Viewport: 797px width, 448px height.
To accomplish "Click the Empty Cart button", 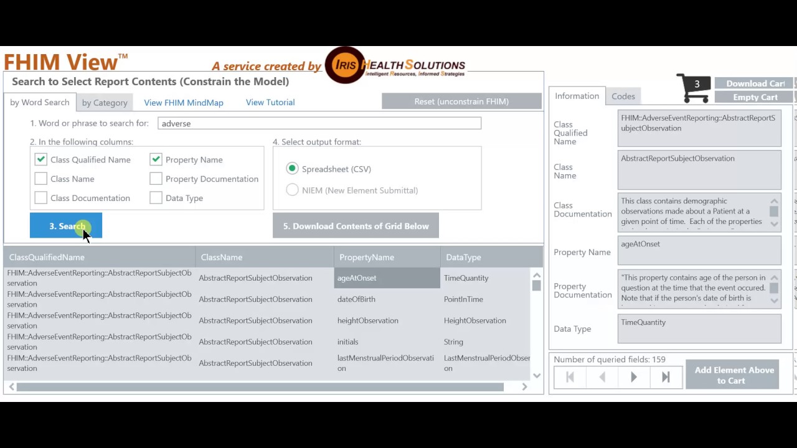I will tap(755, 97).
